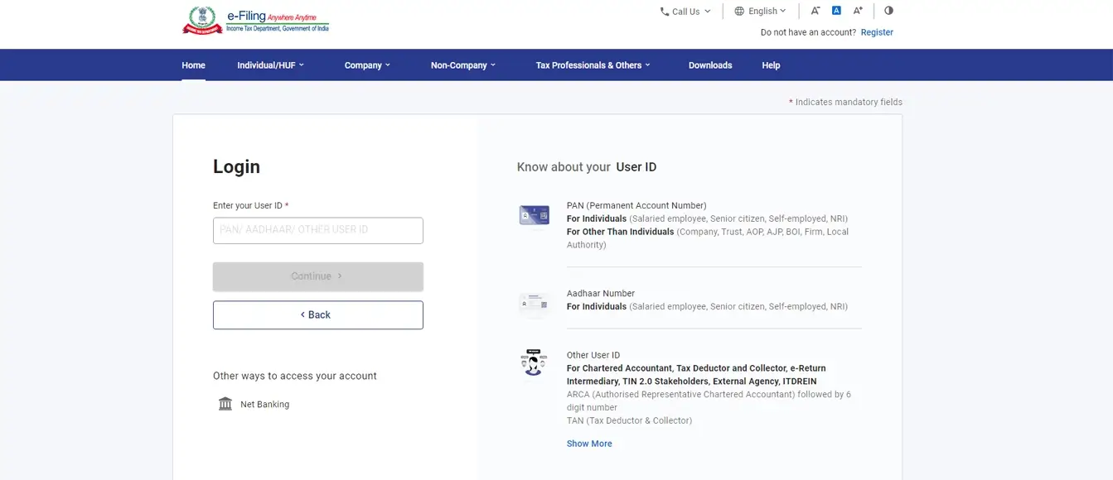Expand the English language dropdown
This screenshot has width=1113, height=480.
[759, 11]
